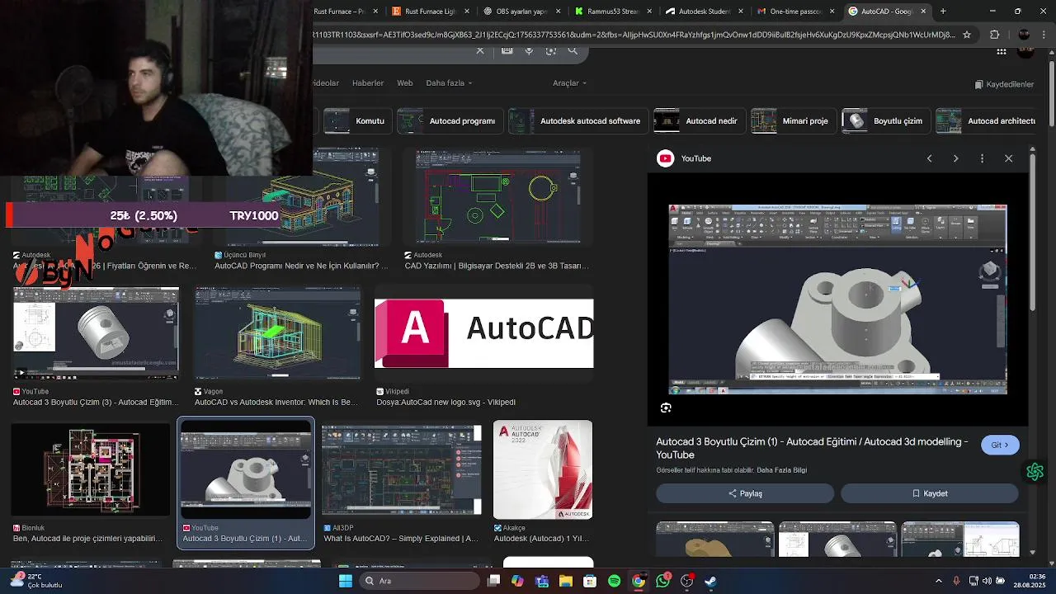
Task: Open the Chrome extensions puzzle icon
Action: pyautogui.click(x=994, y=35)
